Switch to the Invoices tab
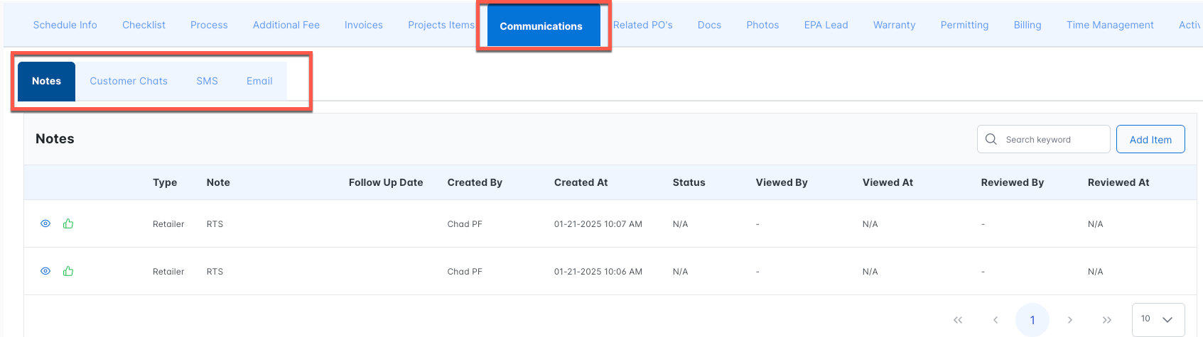 [x=363, y=25]
